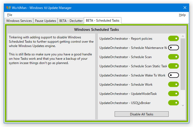Close the Wu10Man window
The image size is (193, 127).
[185, 8]
